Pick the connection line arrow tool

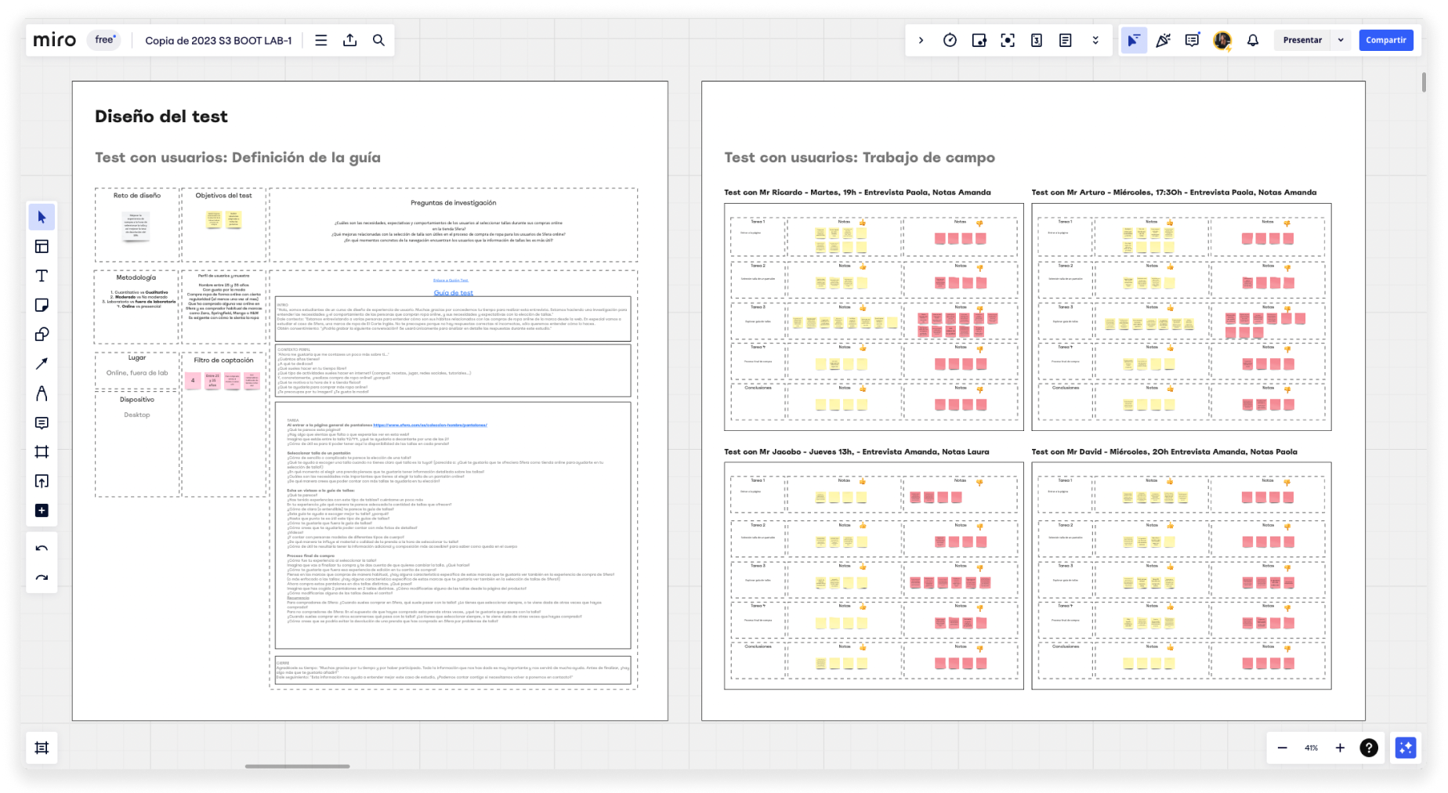click(x=42, y=364)
